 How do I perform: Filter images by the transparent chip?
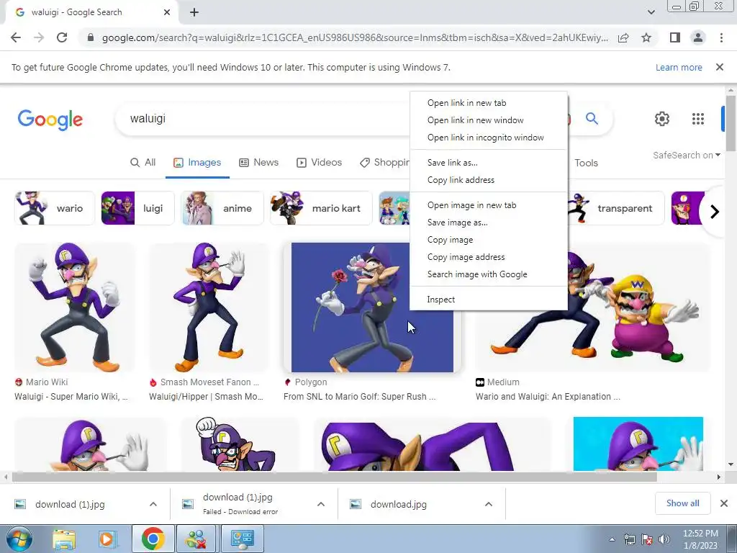[616, 208]
